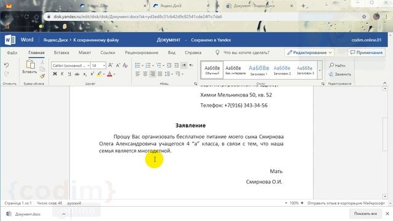This screenshot has height=221, width=393.
Task: Align text right
Action: click(152, 74)
